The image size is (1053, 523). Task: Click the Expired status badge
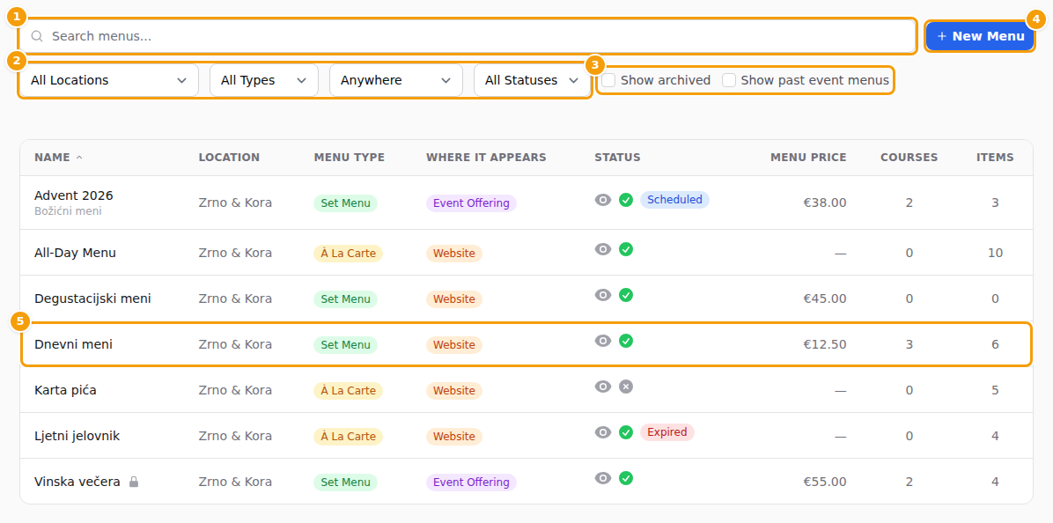[666, 431]
